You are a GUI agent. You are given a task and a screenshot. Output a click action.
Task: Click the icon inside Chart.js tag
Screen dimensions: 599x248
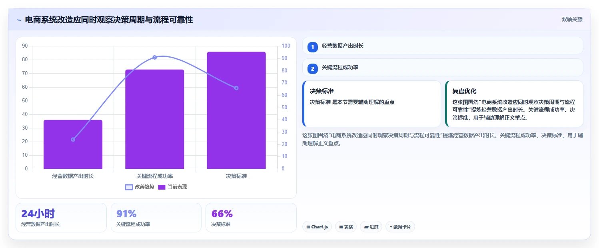point(308,227)
